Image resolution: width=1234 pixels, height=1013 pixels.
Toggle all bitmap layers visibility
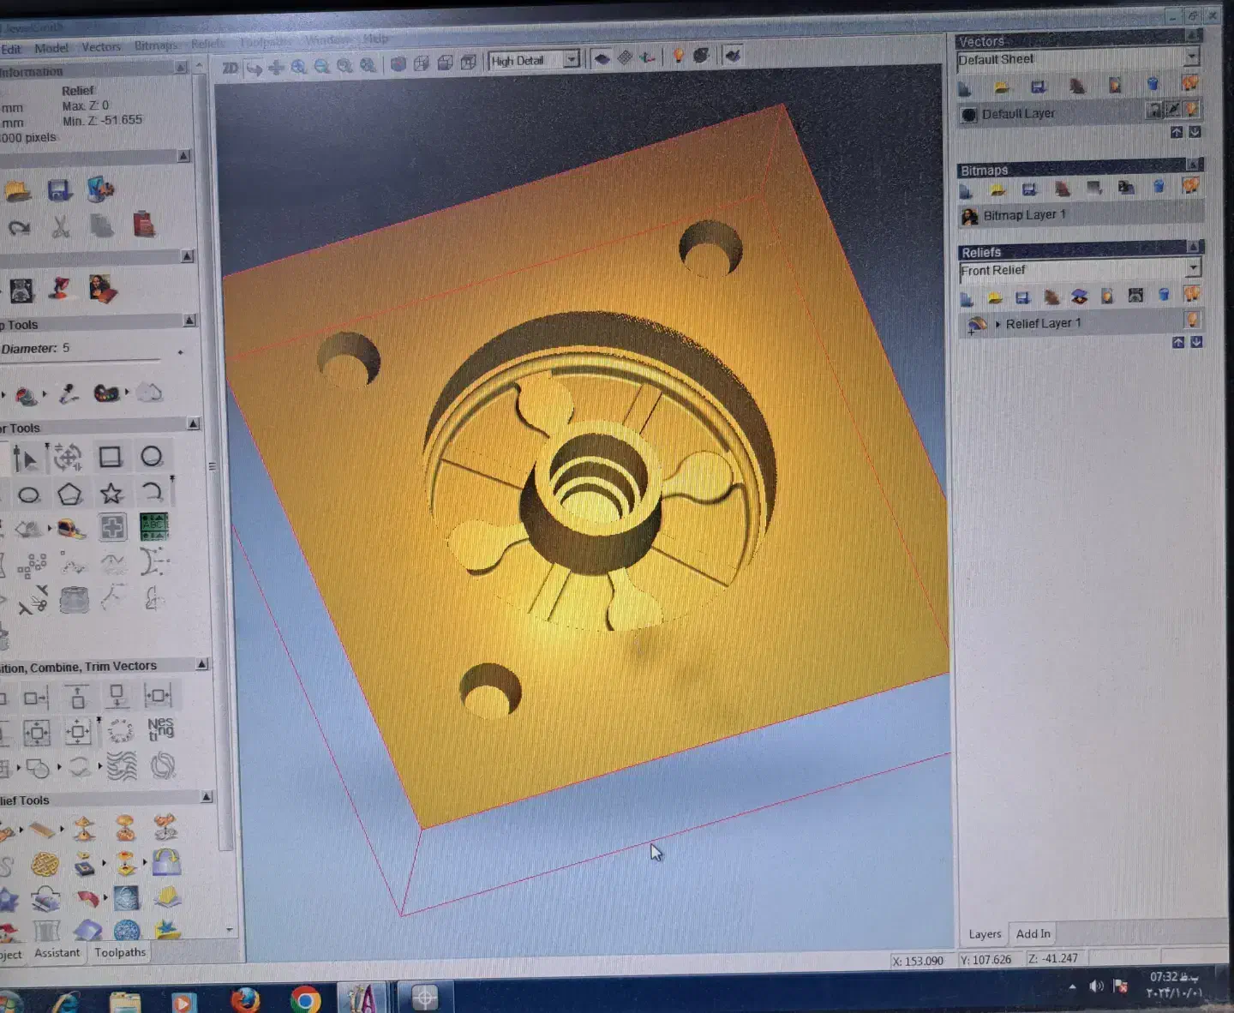pyautogui.click(x=1191, y=186)
